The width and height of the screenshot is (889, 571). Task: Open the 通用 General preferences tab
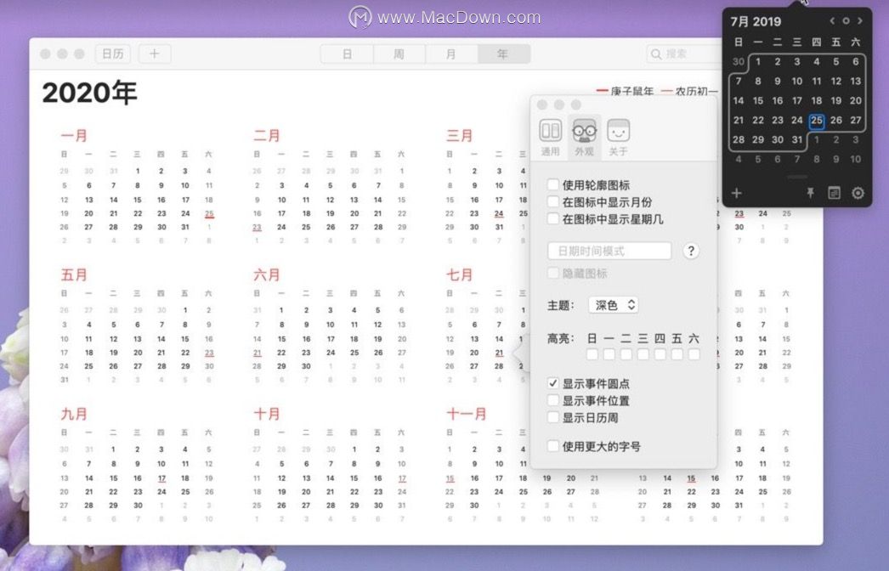pyautogui.click(x=550, y=137)
